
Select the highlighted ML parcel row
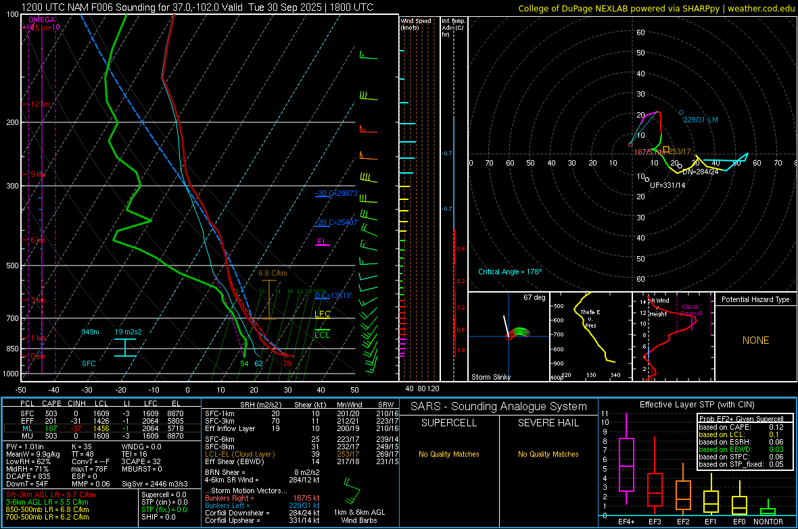click(x=101, y=428)
